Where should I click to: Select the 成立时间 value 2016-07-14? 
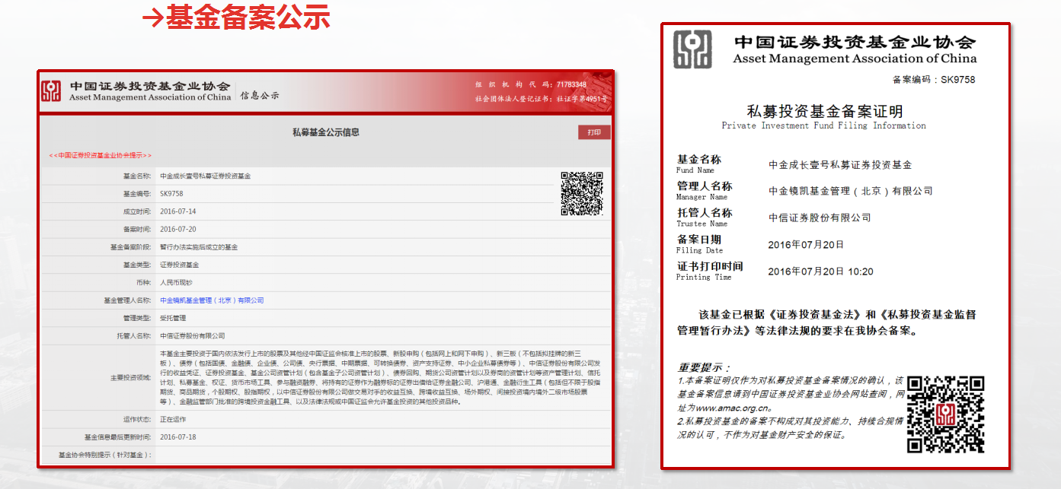177,211
